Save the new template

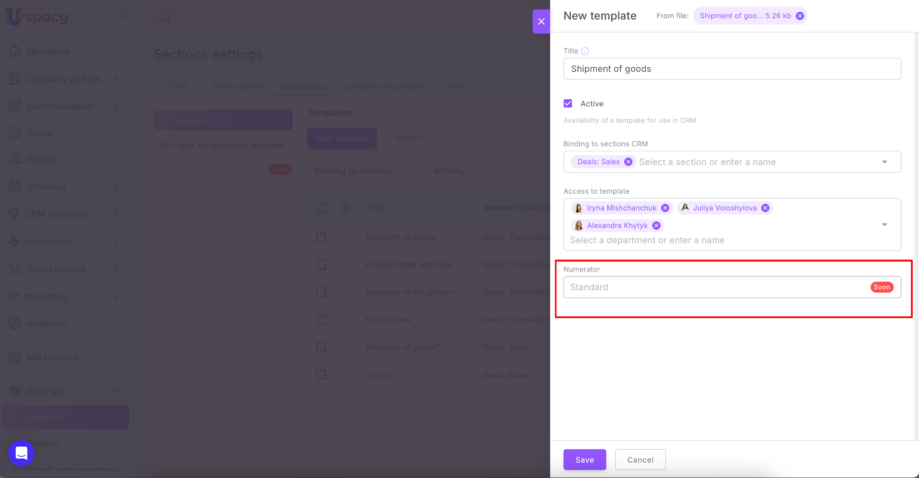tap(584, 460)
